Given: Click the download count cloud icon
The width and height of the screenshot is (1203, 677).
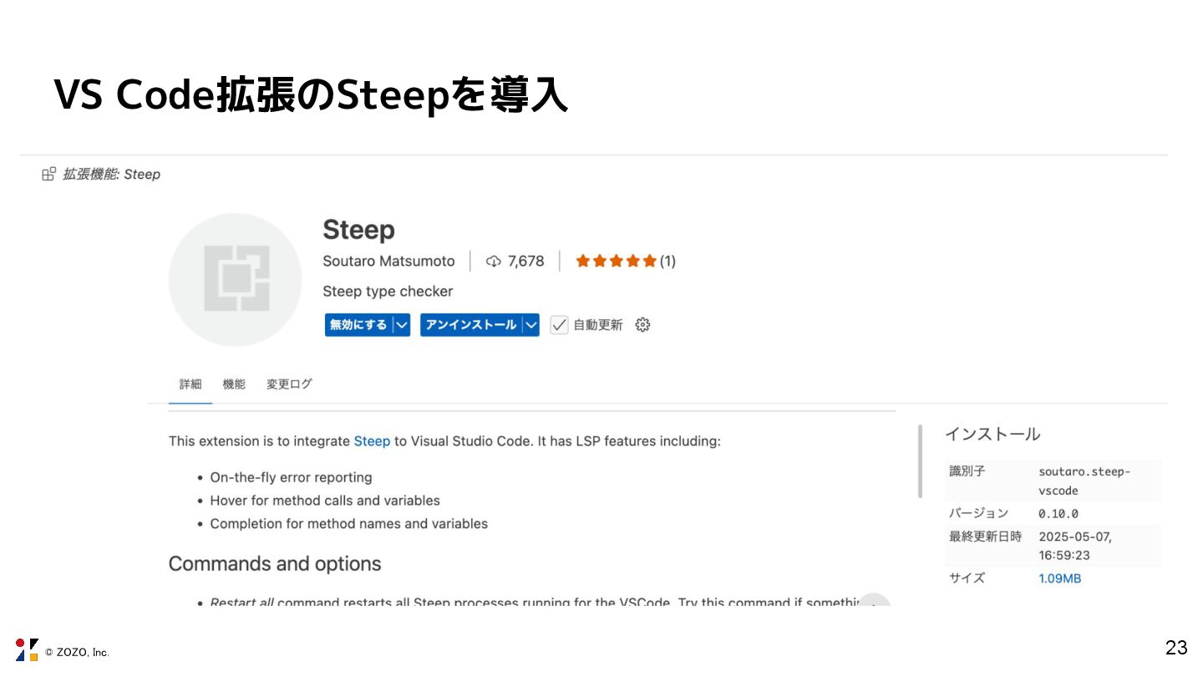Looking at the screenshot, I should pos(493,262).
